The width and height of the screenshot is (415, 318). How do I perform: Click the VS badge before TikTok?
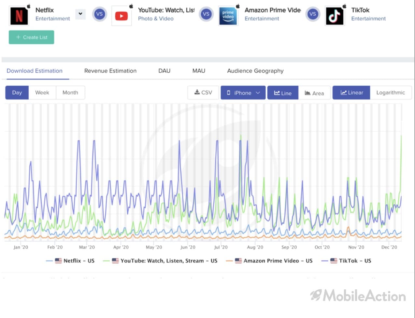pos(313,14)
